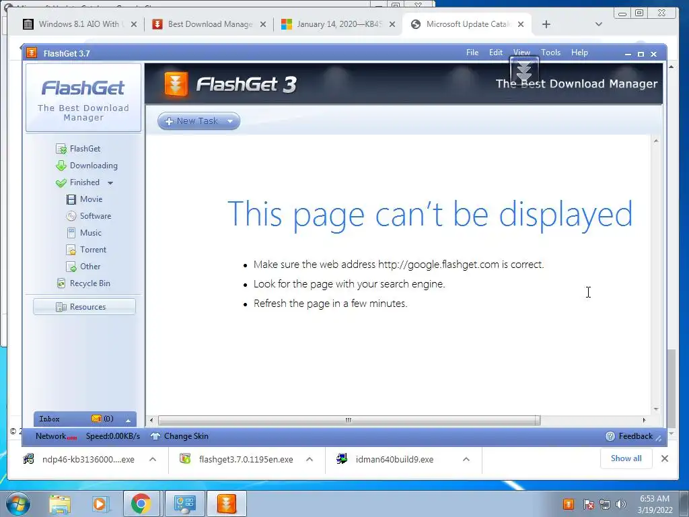The width and height of the screenshot is (689, 517).
Task: Open the Chrome tab search chevron
Action: click(598, 24)
